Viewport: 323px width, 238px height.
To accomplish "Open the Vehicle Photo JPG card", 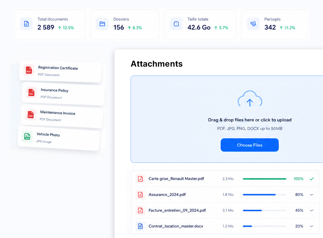I will 59,138.
